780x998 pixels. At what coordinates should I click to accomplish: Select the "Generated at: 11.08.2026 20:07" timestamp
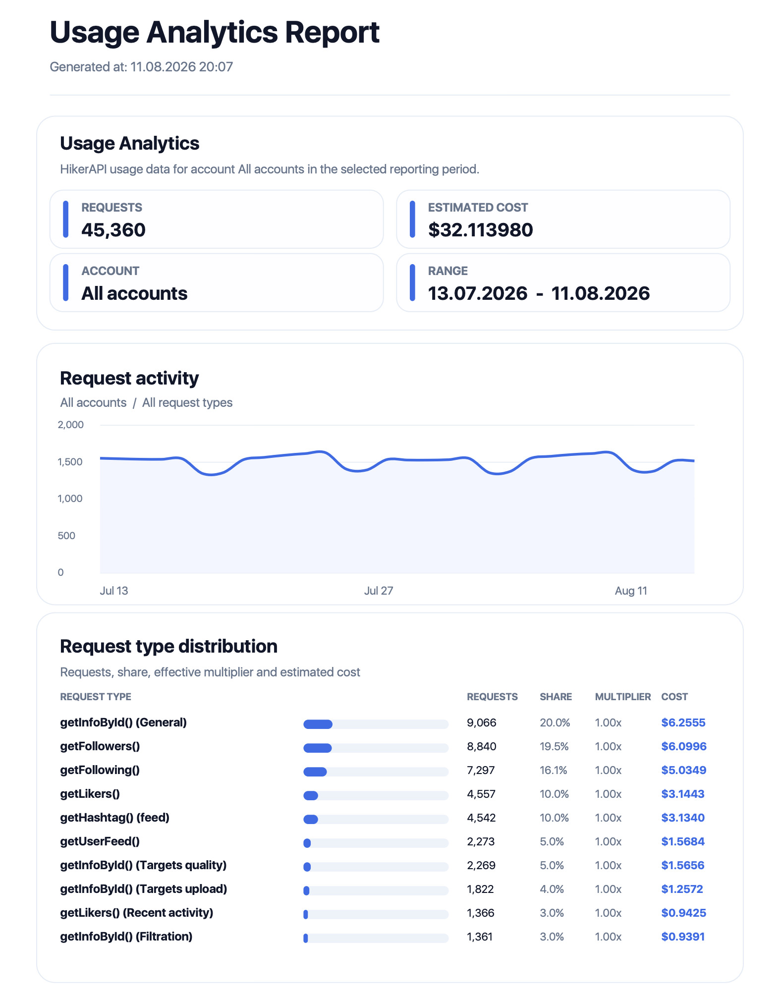141,67
